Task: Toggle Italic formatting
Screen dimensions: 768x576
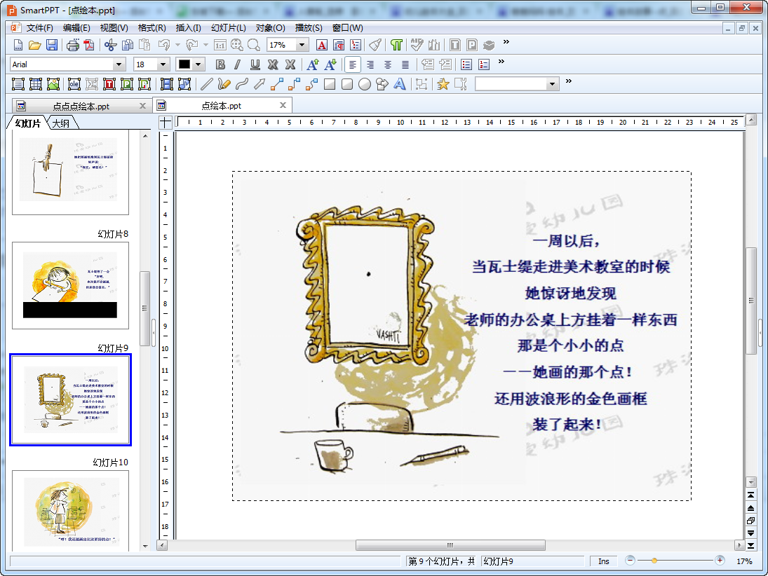Action: 238,64
